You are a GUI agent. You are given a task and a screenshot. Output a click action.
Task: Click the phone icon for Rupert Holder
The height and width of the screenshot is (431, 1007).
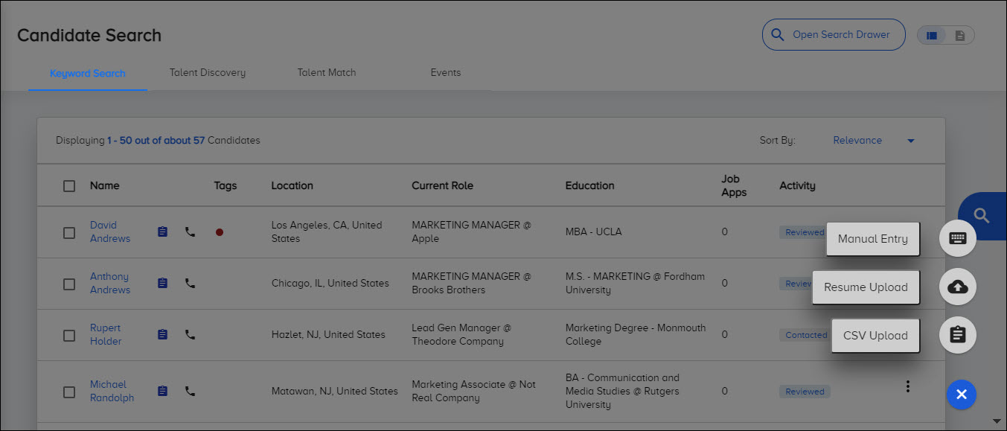(x=189, y=334)
